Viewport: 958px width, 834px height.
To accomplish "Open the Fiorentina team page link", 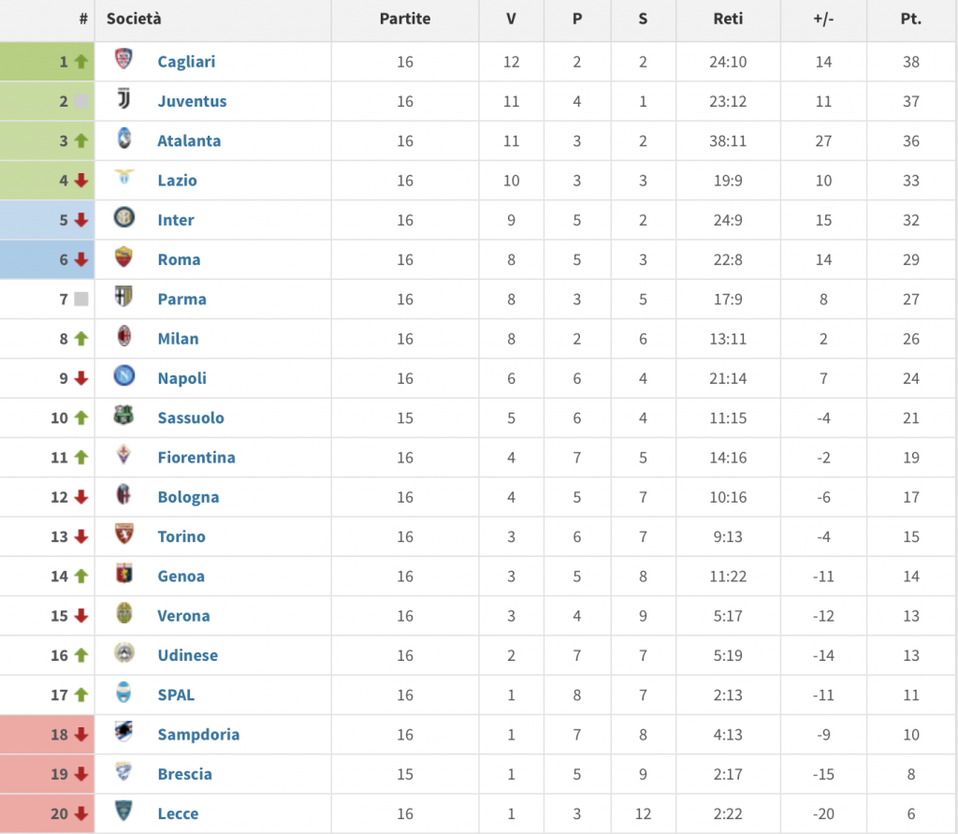I will 196,458.
